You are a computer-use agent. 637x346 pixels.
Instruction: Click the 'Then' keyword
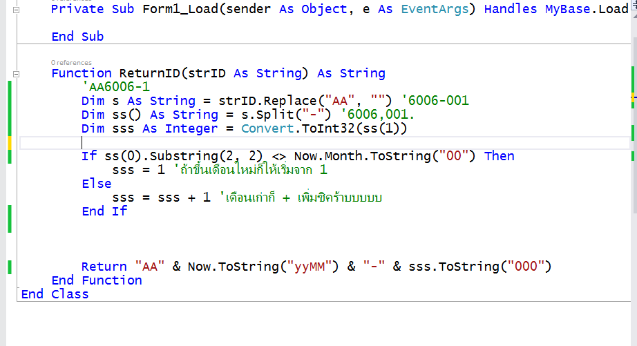[x=500, y=156]
